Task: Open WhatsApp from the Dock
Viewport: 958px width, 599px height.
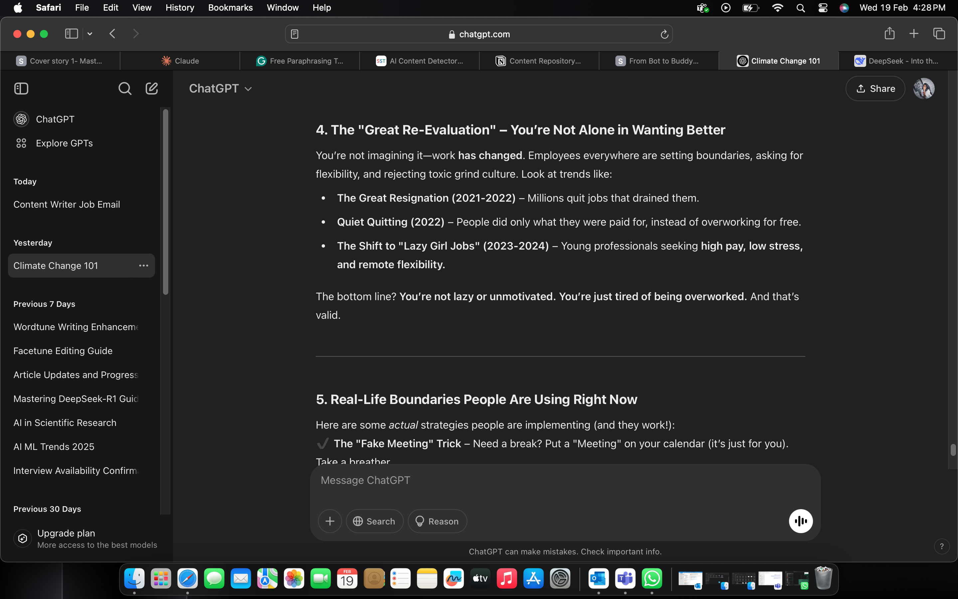Action: [652, 579]
